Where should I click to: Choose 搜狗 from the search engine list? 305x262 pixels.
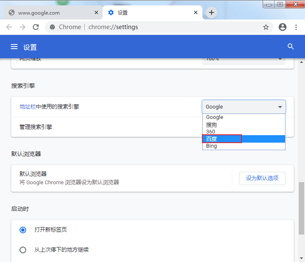pyautogui.click(x=244, y=125)
